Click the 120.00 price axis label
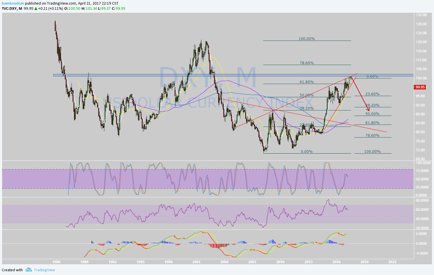Viewport: 434px width, 275px height. tap(421, 42)
